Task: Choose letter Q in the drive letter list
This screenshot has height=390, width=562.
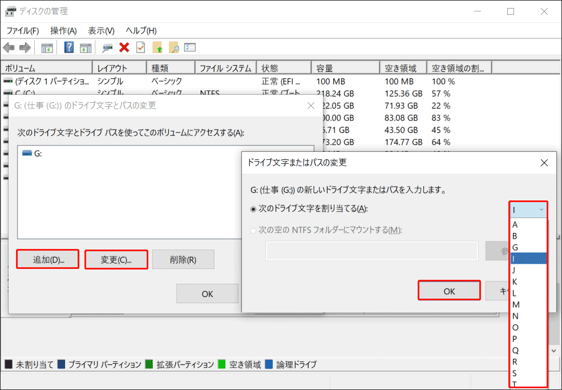Action: pyautogui.click(x=528, y=351)
